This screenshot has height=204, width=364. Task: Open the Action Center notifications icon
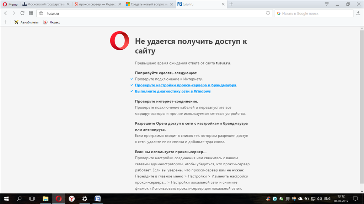click(355, 199)
